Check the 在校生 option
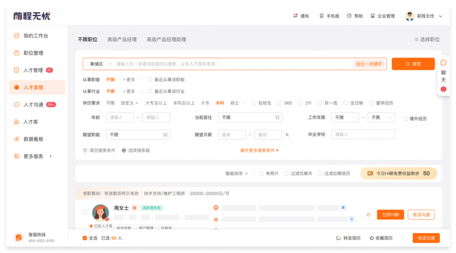The image size is (456, 253). point(254,103)
